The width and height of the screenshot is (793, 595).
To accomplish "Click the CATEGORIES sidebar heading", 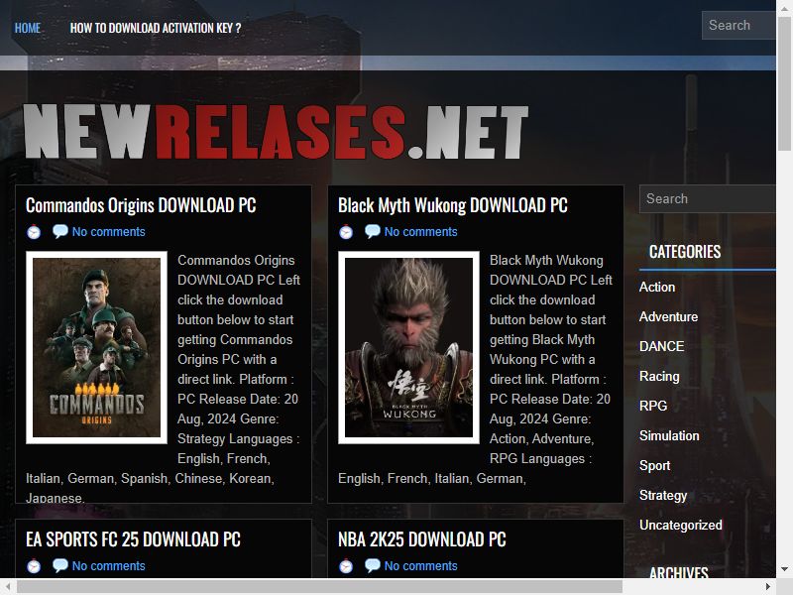I will (685, 252).
